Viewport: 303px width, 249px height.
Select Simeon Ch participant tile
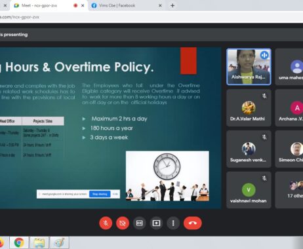[x=289, y=149]
